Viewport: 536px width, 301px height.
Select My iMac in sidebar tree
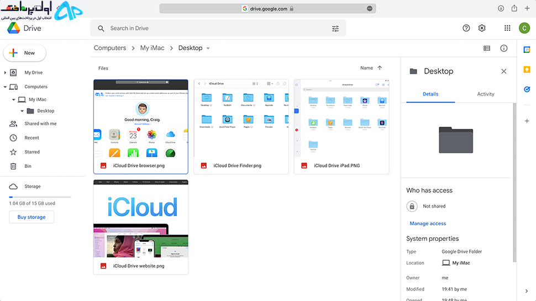38,99
